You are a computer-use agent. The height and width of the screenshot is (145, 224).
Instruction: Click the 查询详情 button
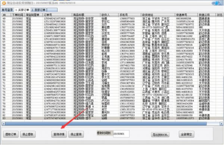[x=59, y=134]
